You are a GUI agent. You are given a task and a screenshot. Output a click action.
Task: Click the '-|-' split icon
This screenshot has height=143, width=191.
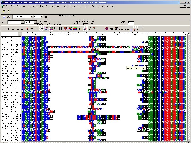click(x=37, y=29)
